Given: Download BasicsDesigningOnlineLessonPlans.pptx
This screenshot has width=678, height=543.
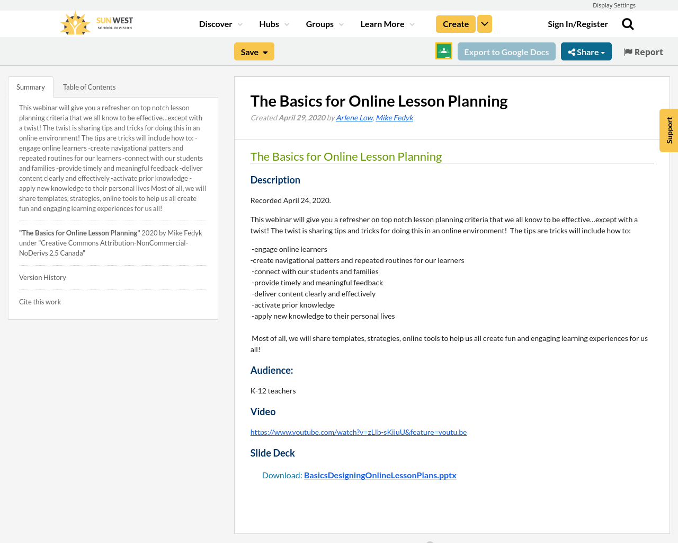Looking at the screenshot, I should point(380,475).
